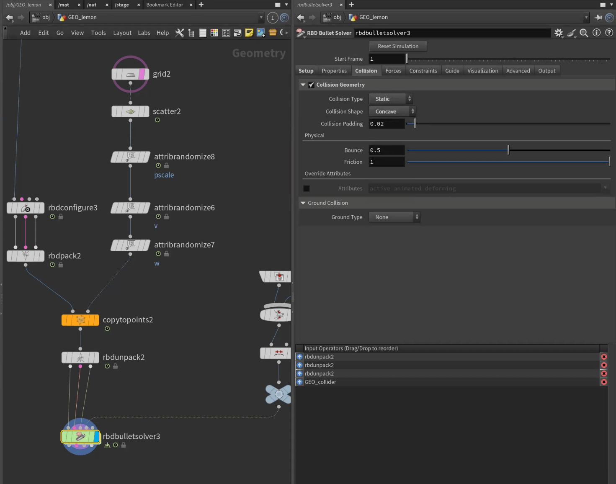Switch to the Constraints tab

pos(423,71)
